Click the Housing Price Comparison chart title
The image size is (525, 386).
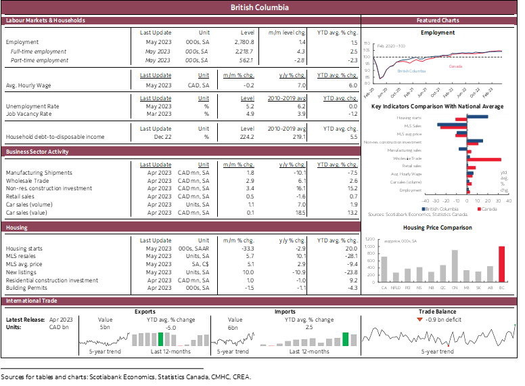click(438, 228)
